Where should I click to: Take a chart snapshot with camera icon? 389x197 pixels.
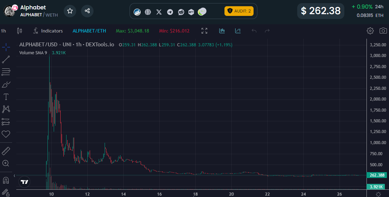[x=383, y=31]
